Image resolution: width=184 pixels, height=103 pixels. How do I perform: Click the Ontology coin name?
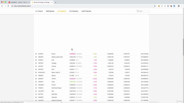tap(54, 63)
